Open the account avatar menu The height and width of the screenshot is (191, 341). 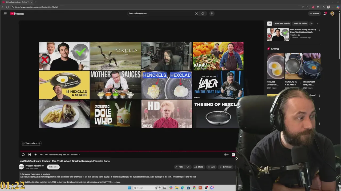tap(332, 14)
